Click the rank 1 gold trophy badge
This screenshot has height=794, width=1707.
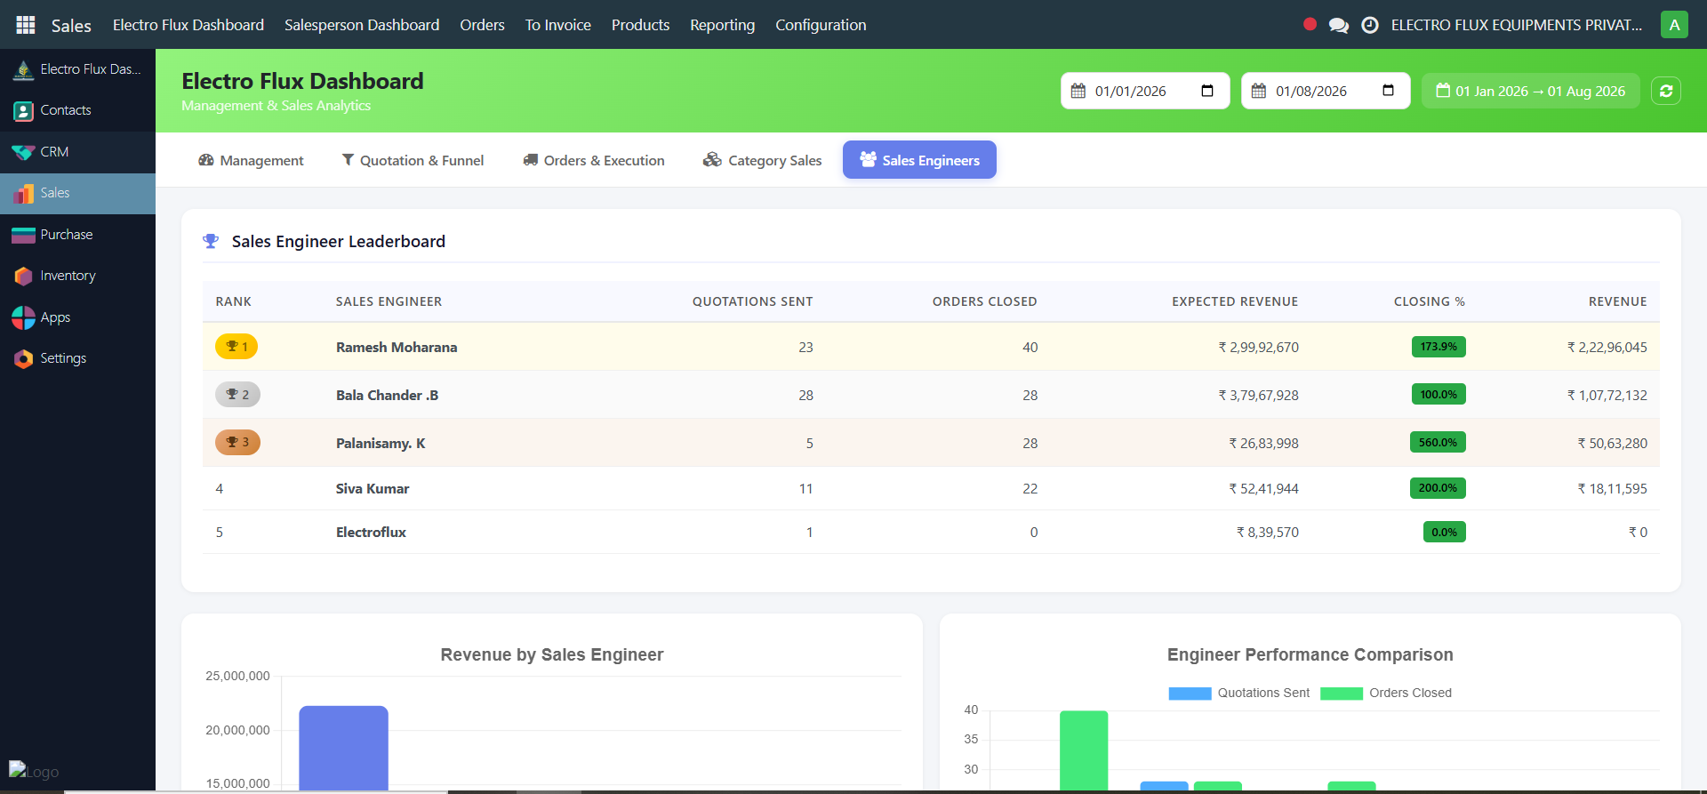(x=236, y=347)
